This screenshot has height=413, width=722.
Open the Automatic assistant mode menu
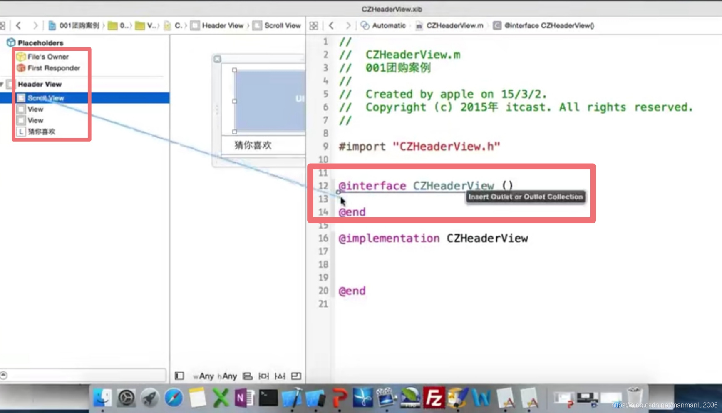click(383, 25)
